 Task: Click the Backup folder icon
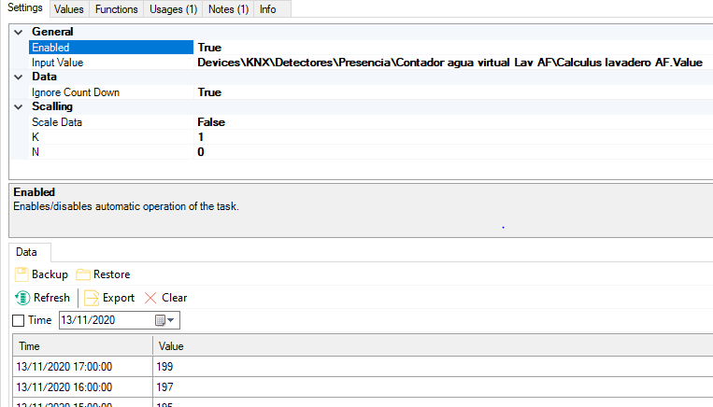[x=21, y=274]
